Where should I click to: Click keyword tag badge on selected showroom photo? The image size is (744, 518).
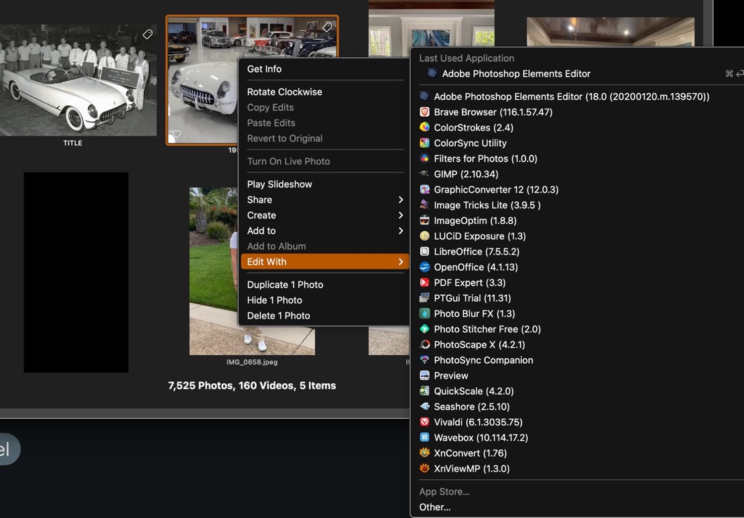click(x=327, y=27)
